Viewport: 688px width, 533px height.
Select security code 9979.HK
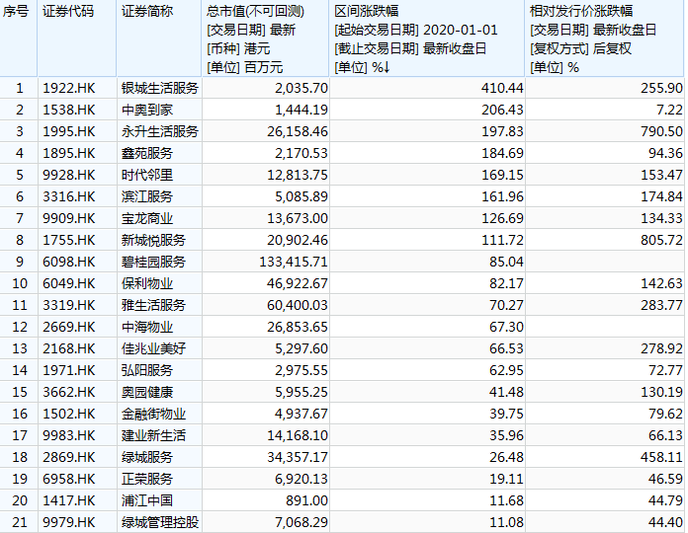coord(69,522)
